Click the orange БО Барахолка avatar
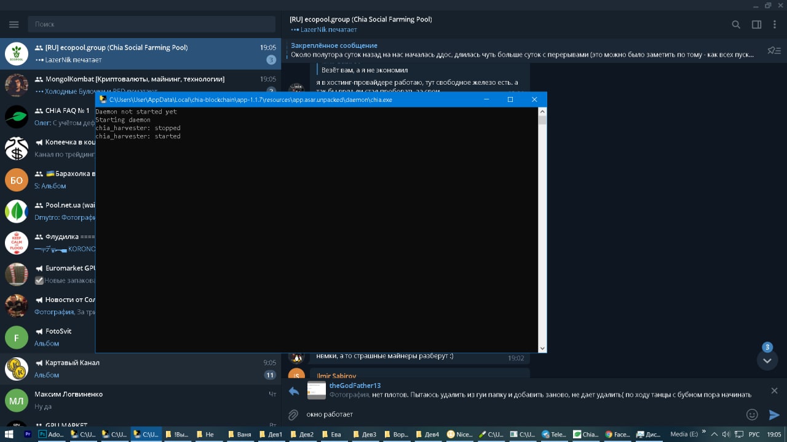 click(17, 180)
